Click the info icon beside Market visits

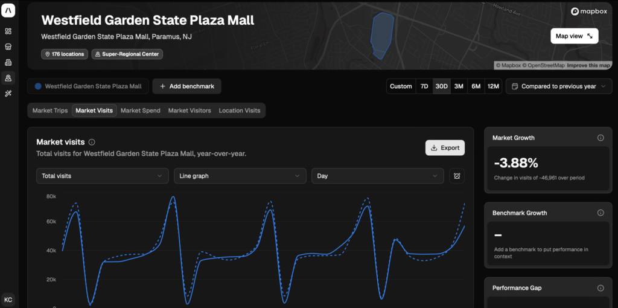92,142
